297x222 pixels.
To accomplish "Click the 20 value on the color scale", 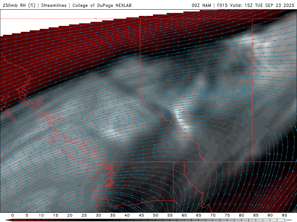I will click(x=70, y=215).
